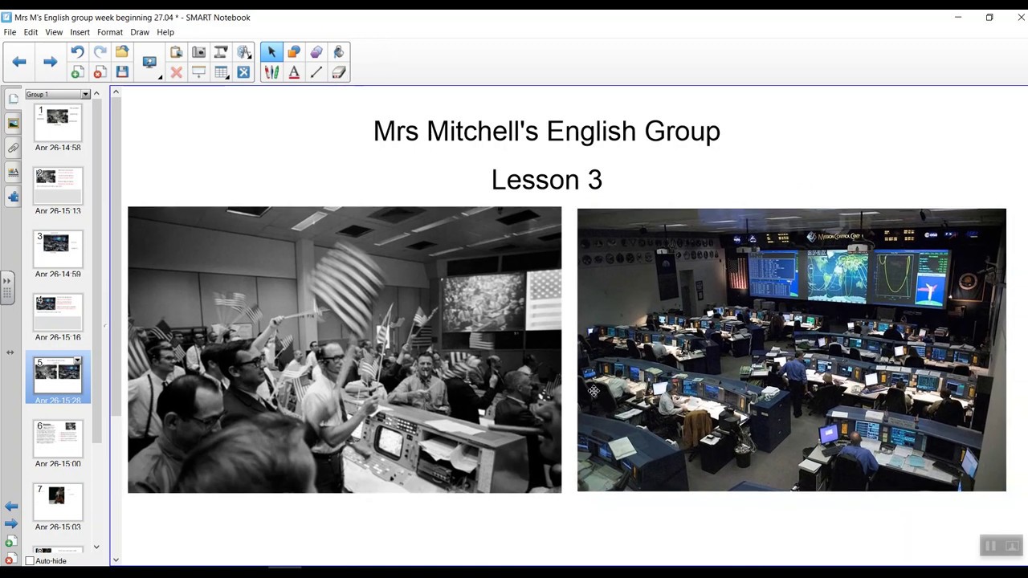The image size is (1028, 578).
Task: Go to previous page using the top toolbar back arrow
Action: coord(19,62)
